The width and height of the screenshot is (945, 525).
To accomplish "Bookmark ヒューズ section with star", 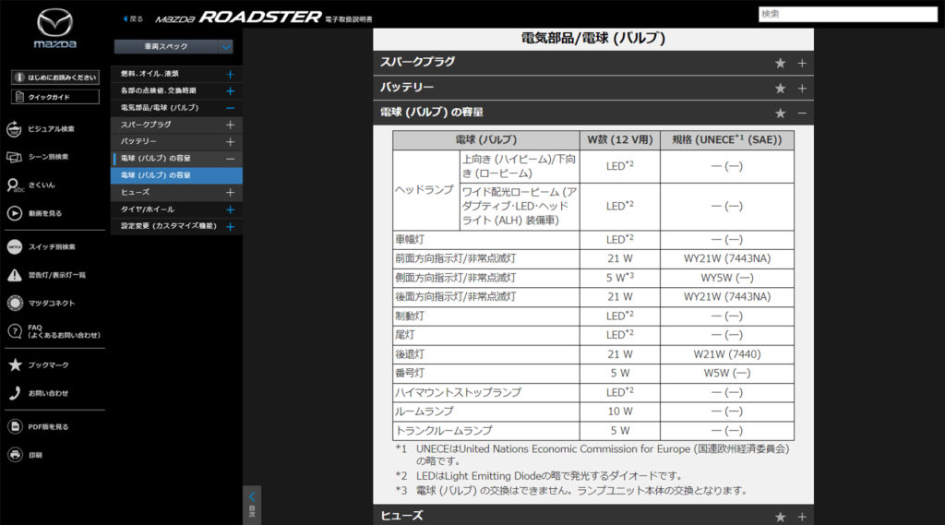I will (781, 518).
